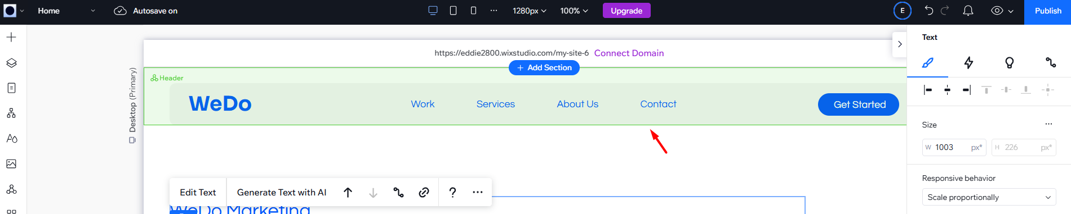Undo the last action

(929, 11)
